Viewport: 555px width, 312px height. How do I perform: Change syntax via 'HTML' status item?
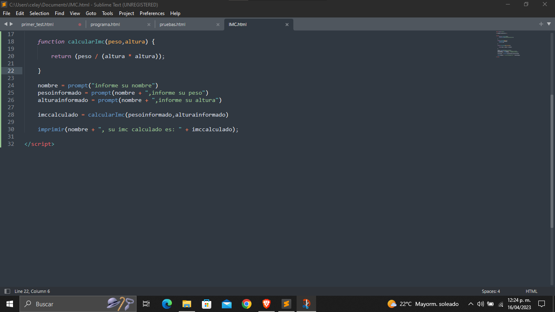pyautogui.click(x=531, y=291)
